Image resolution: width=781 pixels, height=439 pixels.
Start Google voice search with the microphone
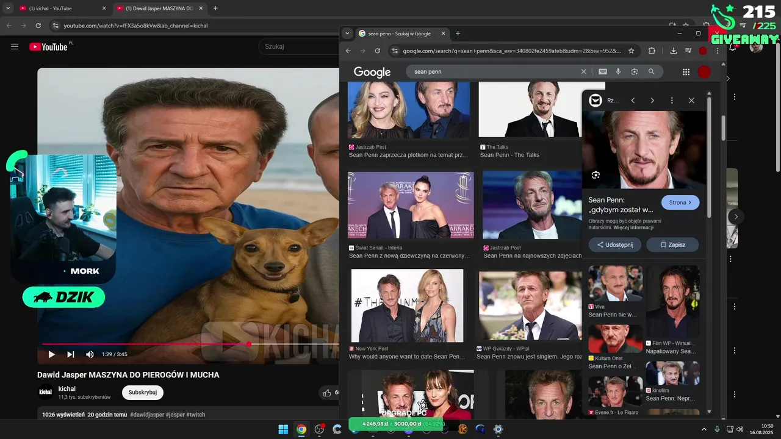coord(618,71)
